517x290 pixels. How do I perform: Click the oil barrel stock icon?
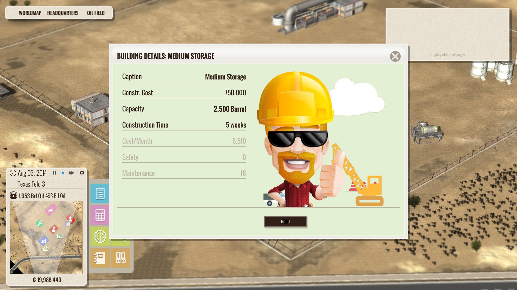pyautogui.click(x=13, y=195)
